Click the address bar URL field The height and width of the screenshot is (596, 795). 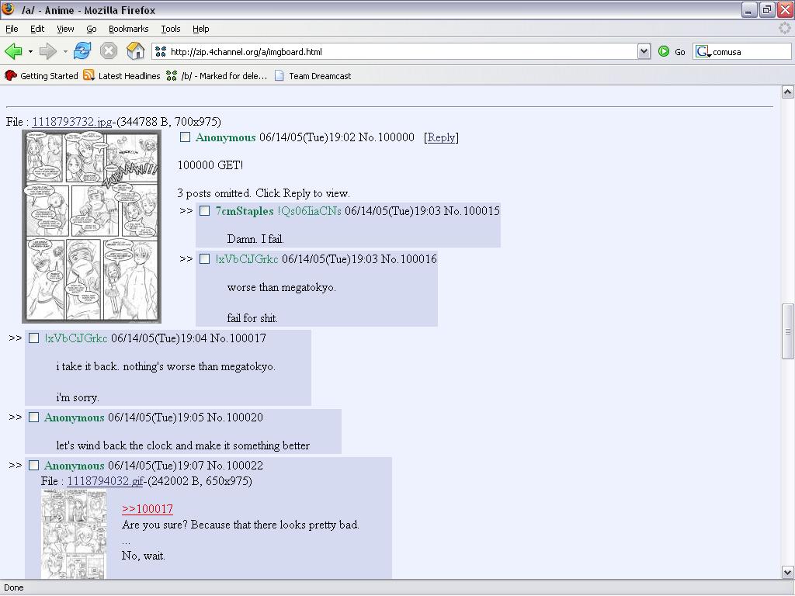(x=401, y=52)
